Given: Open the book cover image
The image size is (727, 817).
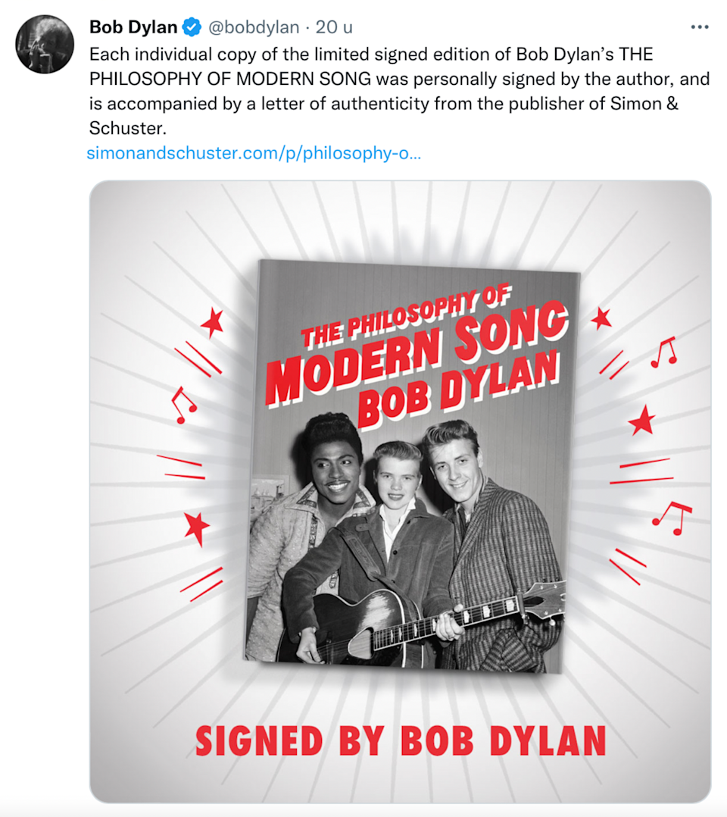Looking at the screenshot, I should point(411,466).
